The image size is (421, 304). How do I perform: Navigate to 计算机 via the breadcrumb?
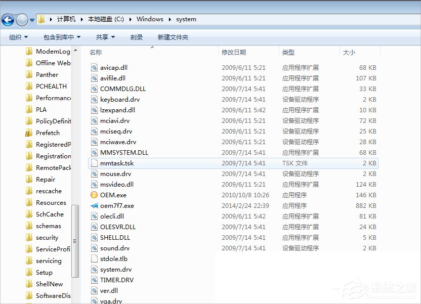pyautogui.click(x=66, y=19)
